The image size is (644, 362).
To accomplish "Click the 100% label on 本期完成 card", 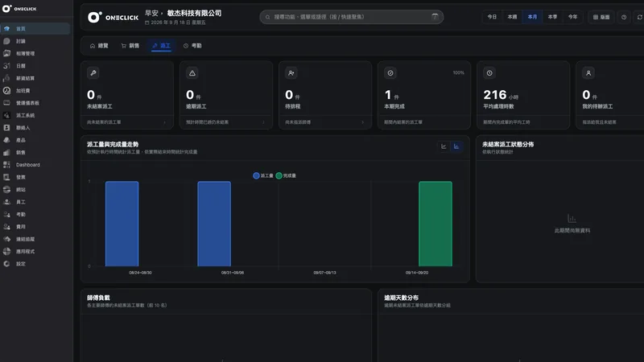I will [458, 72].
